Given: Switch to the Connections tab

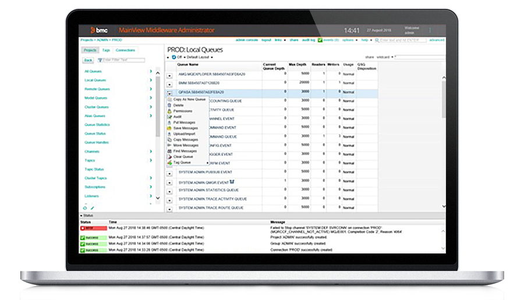Looking at the screenshot, I should tap(125, 51).
